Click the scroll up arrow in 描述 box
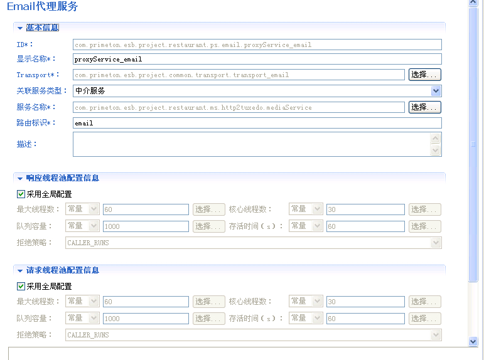Screen dimensions: 484x360 click(436, 139)
